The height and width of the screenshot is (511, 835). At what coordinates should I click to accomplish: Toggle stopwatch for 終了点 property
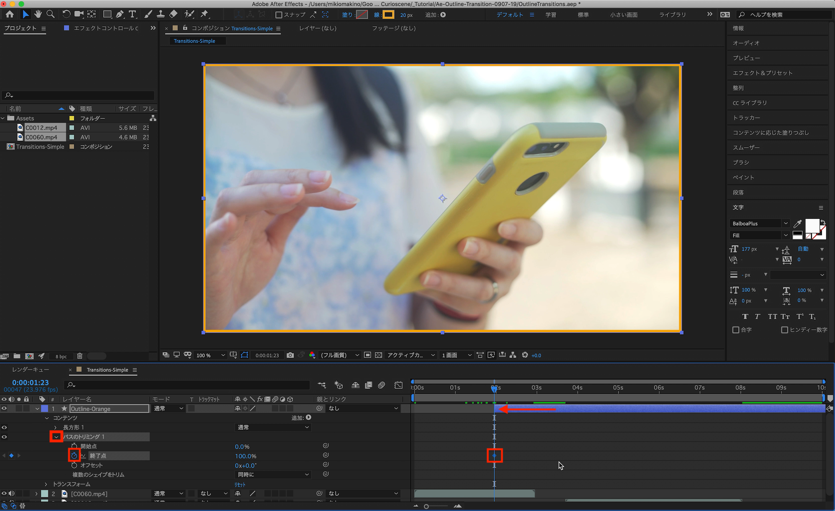click(x=74, y=456)
